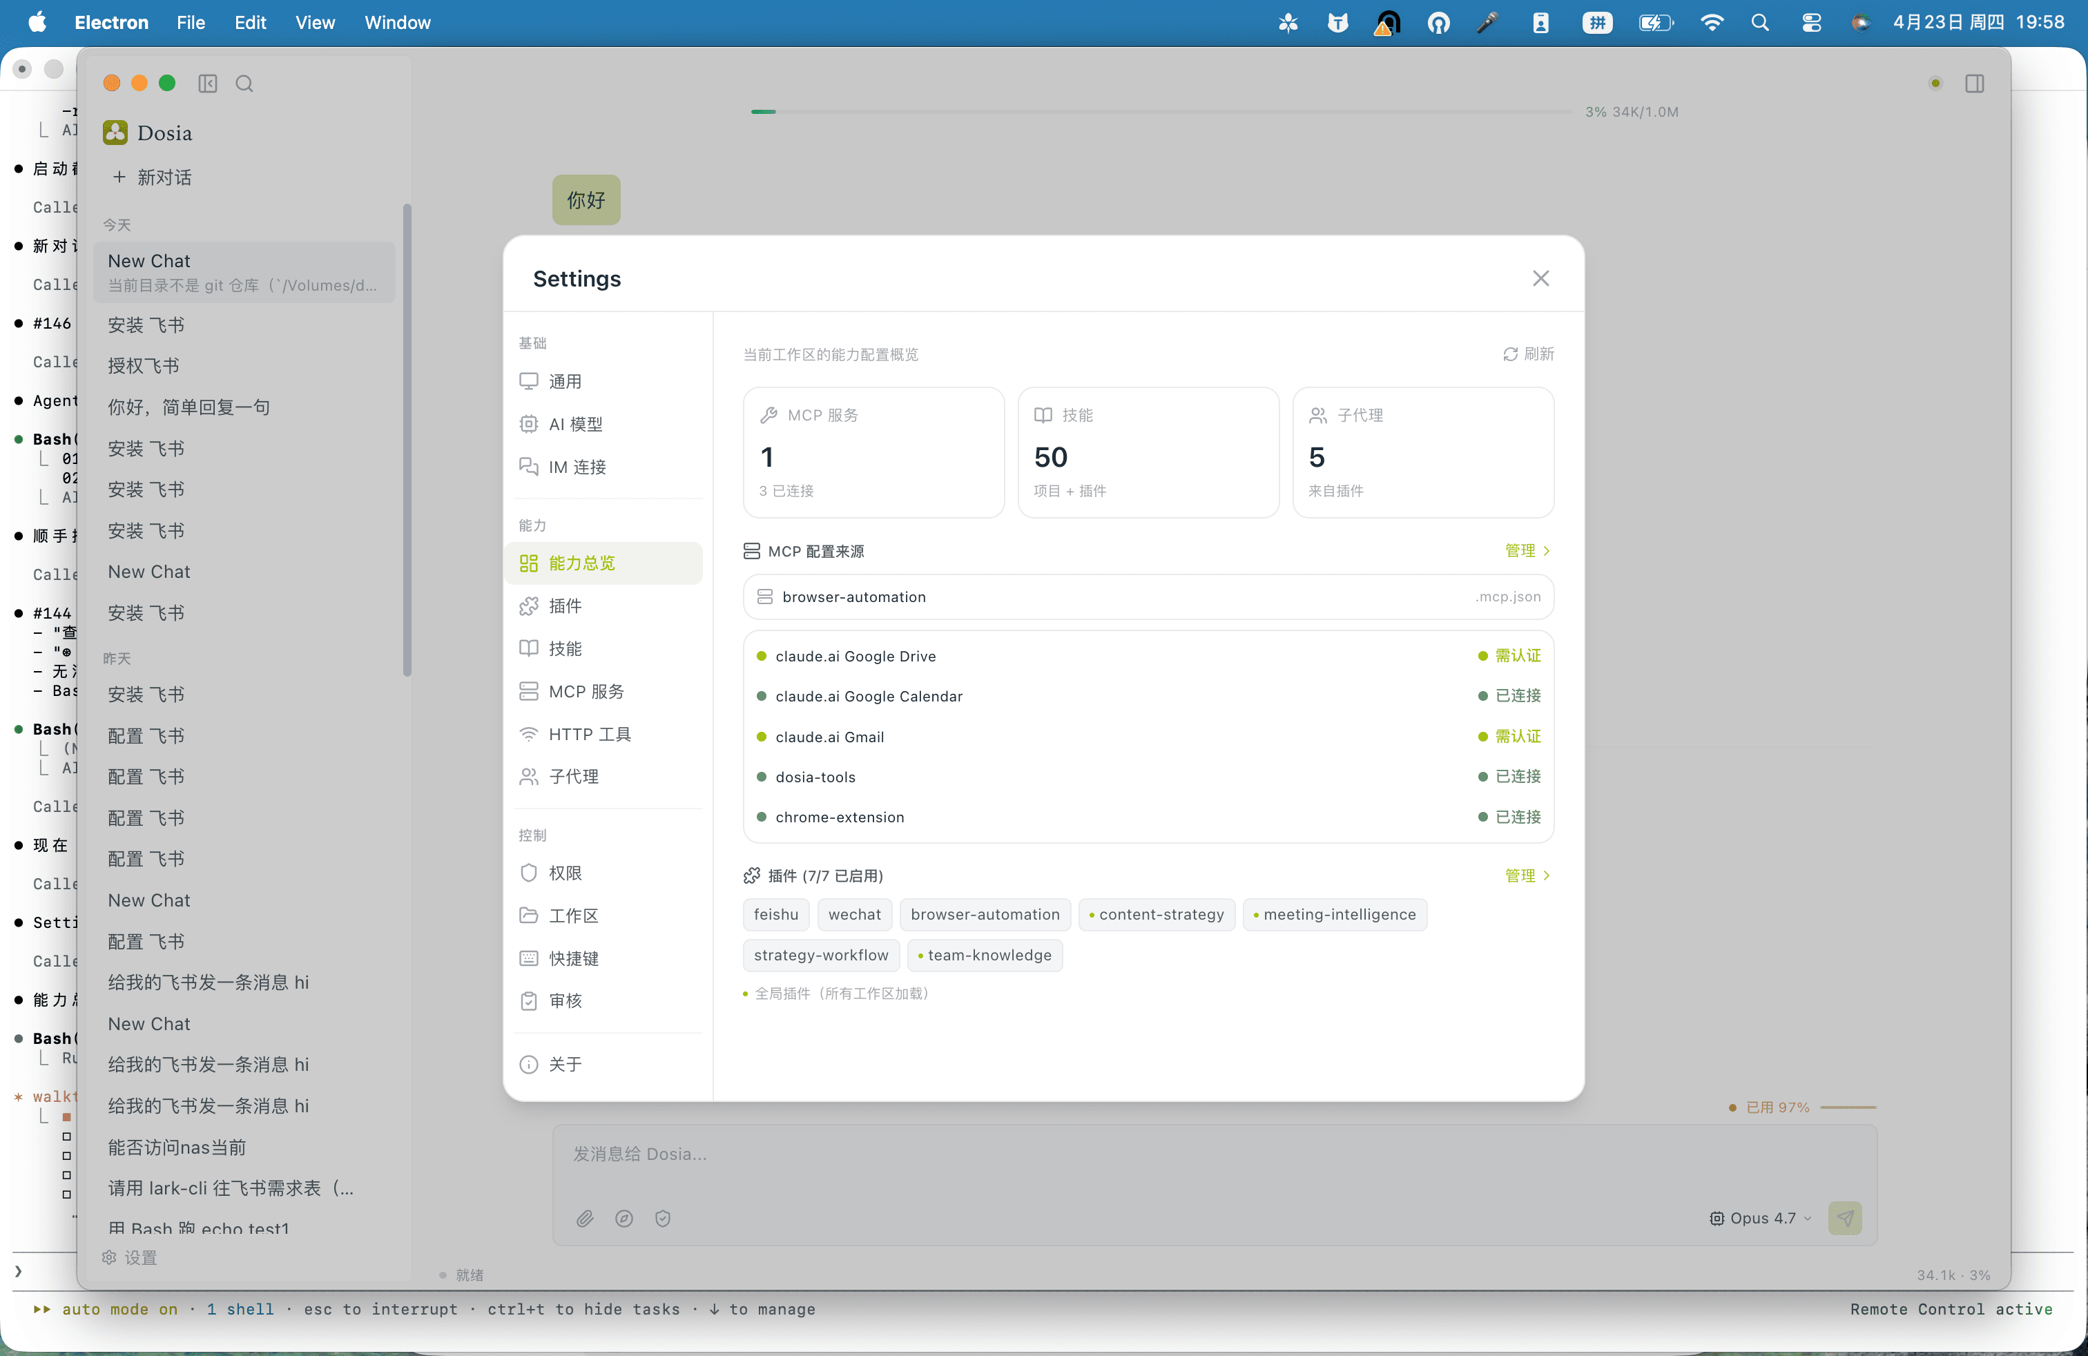
Task: Close the Settings dialog
Action: tap(1540, 278)
